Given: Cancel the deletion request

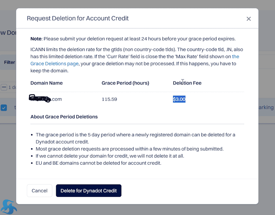Looking at the screenshot, I should coord(39,190).
